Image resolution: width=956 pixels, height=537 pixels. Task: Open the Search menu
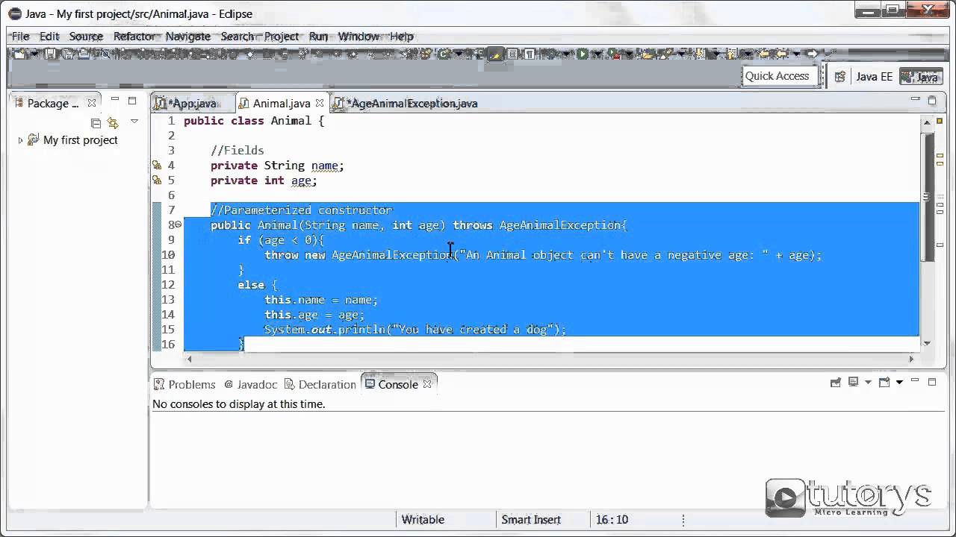pyautogui.click(x=238, y=36)
